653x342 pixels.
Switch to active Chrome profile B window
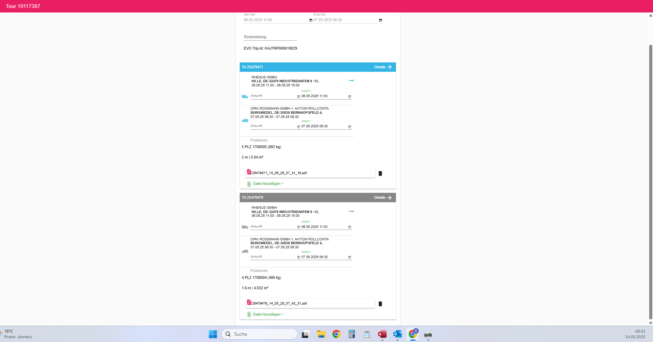[x=413, y=334]
